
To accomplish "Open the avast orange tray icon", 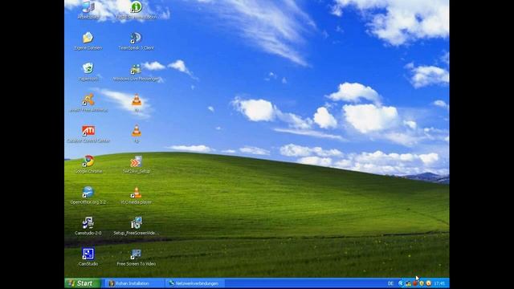I will pyautogui.click(x=428, y=283).
